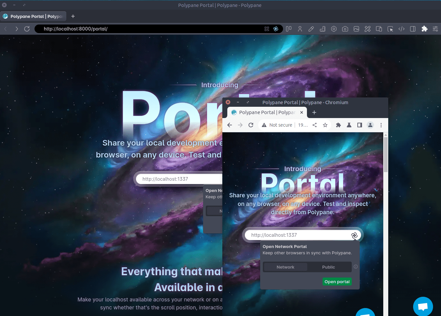Open Polypane settings sliders menu
441x316 pixels.
tap(435, 29)
